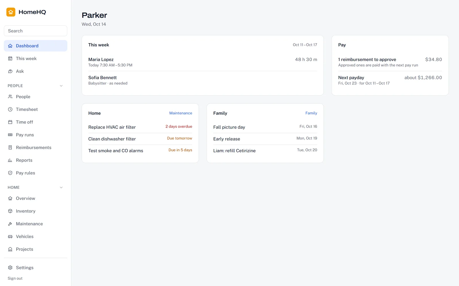The height and width of the screenshot is (286, 459).
Task: Open Fall picture day event
Action: pyautogui.click(x=265, y=127)
